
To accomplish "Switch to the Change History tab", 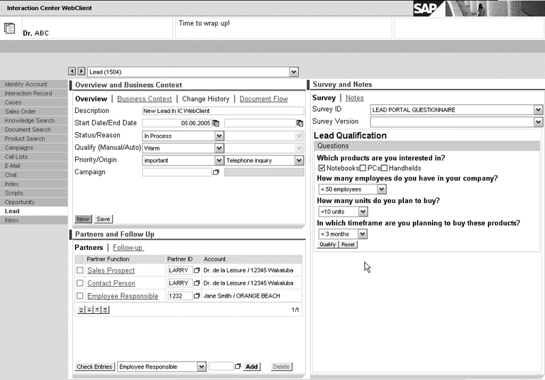I will click(x=206, y=99).
